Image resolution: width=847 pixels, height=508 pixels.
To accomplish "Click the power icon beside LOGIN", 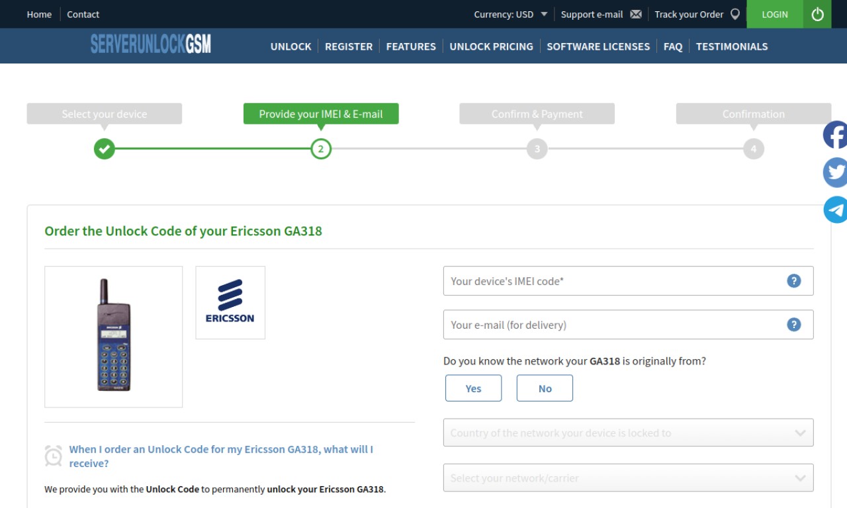I will click(817, 14).
